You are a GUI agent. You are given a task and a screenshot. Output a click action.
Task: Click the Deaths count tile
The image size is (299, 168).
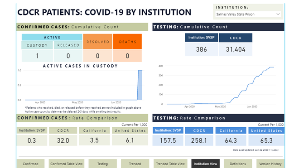pyautogui.click(x=127, y=56)
